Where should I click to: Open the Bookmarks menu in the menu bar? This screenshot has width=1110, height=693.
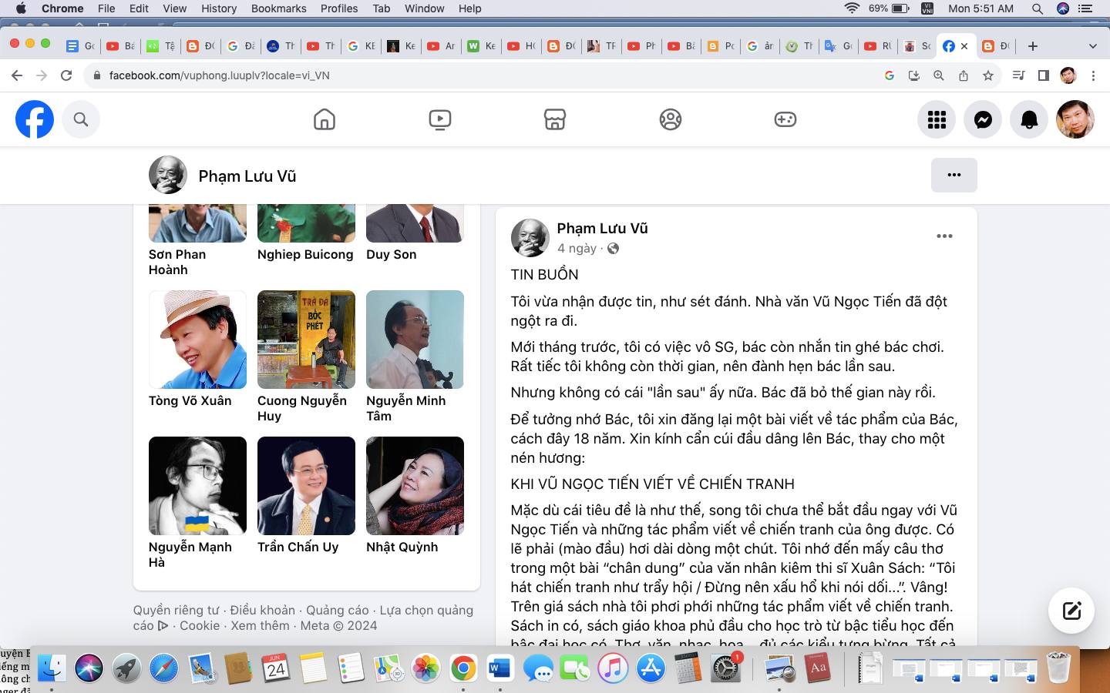point(278,8)
